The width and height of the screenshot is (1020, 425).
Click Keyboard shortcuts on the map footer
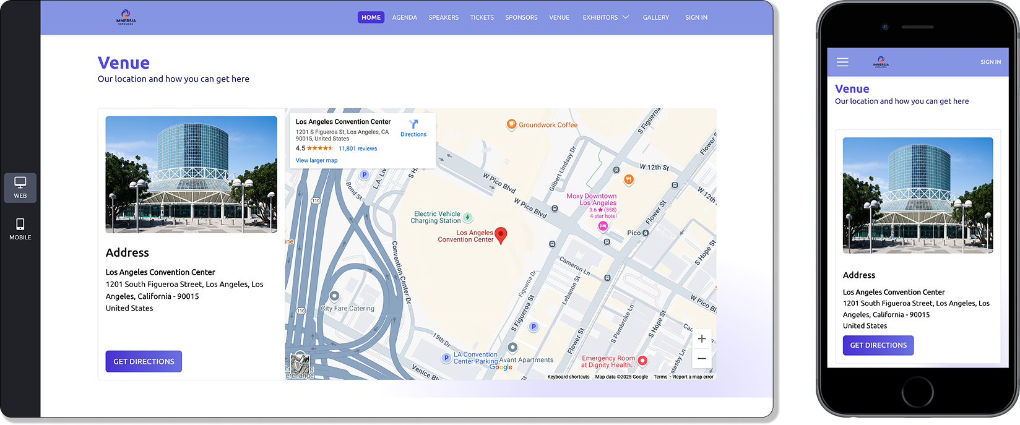[568, 377]
